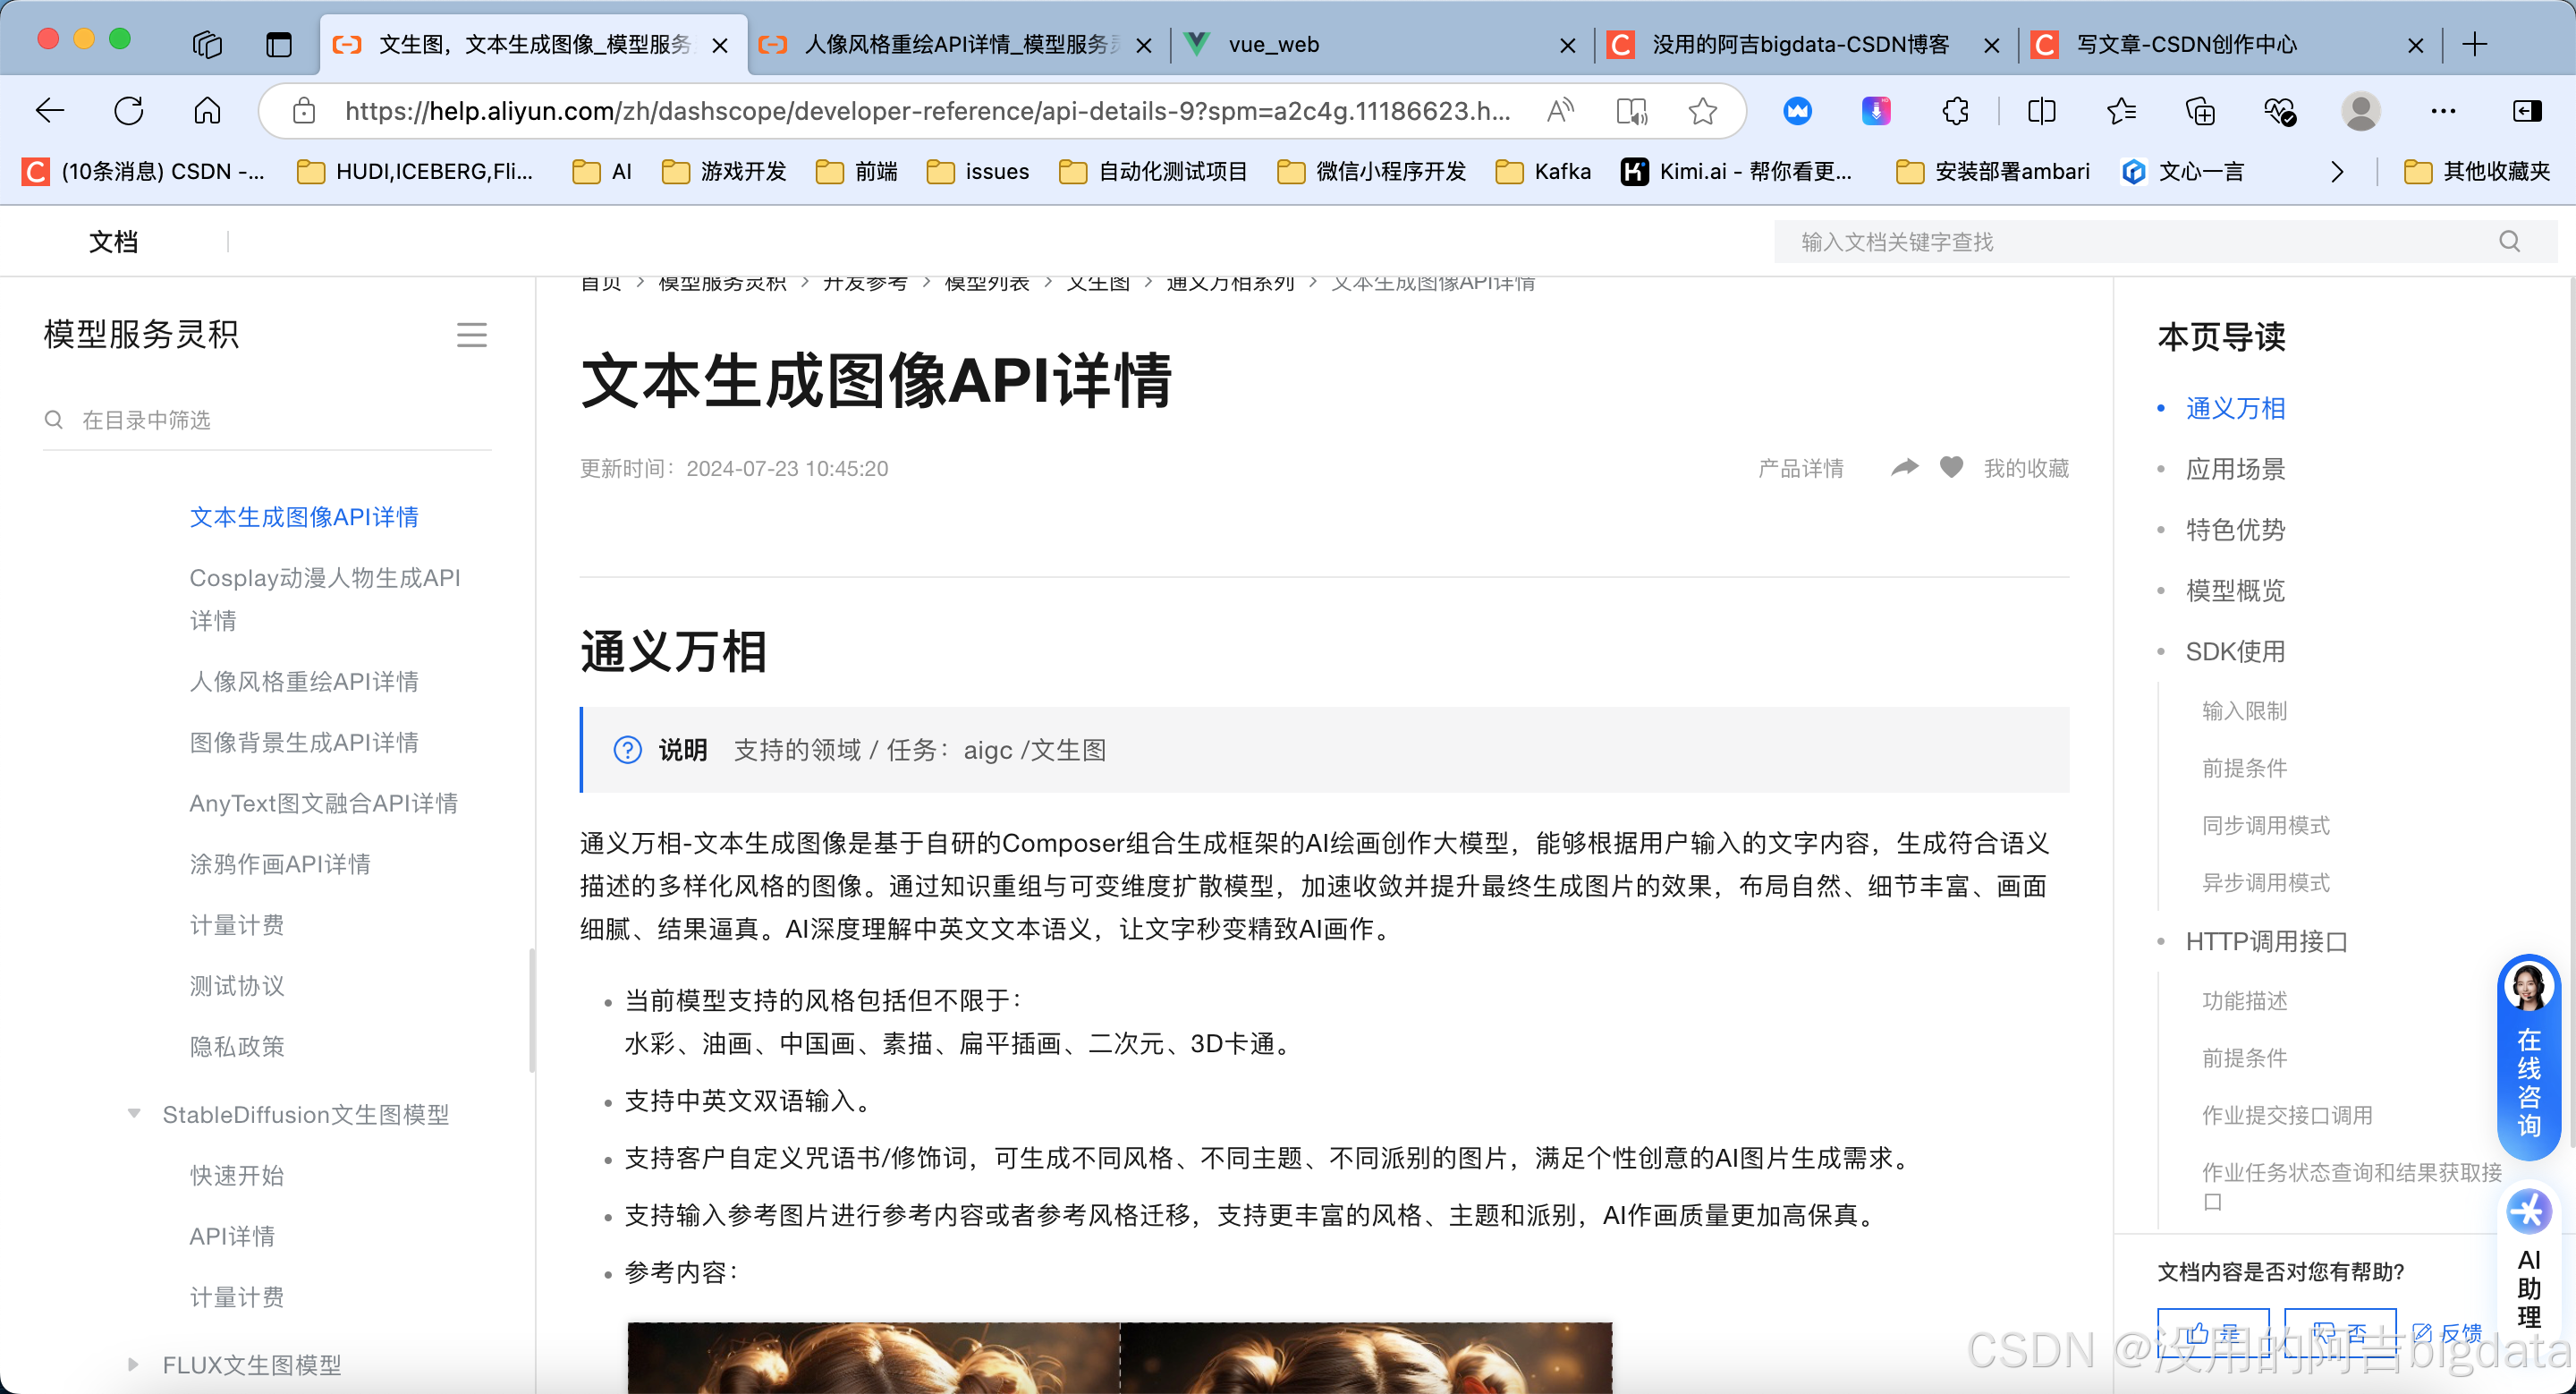Toggle the sidebar hamburger menu icon
The width and height of the screenshot is (2576, 1394).
[x=472, y=335]
